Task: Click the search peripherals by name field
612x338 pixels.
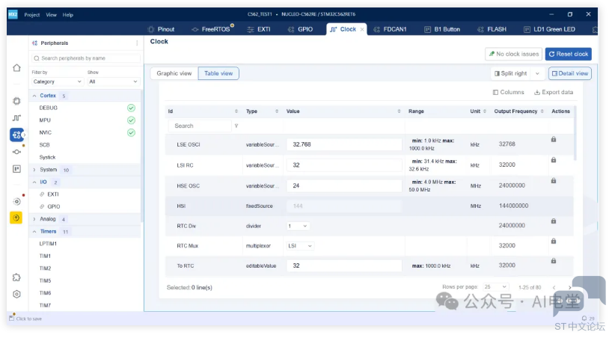Action: pyautogui.click(x=85, y=58)
